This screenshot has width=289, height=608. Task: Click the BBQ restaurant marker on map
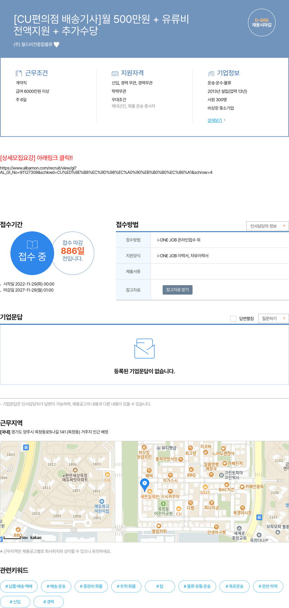point(191,469)
